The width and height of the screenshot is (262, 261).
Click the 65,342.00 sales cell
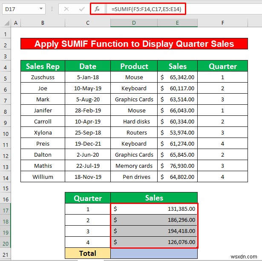(x=177, y=77)
